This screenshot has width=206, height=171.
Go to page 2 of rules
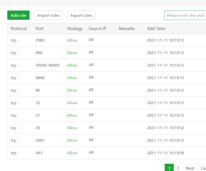click(178, 168)
